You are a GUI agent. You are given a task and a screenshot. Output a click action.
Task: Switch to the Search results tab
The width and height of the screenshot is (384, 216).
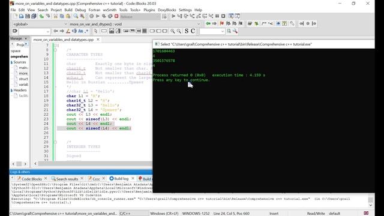[x=67, y=179]
